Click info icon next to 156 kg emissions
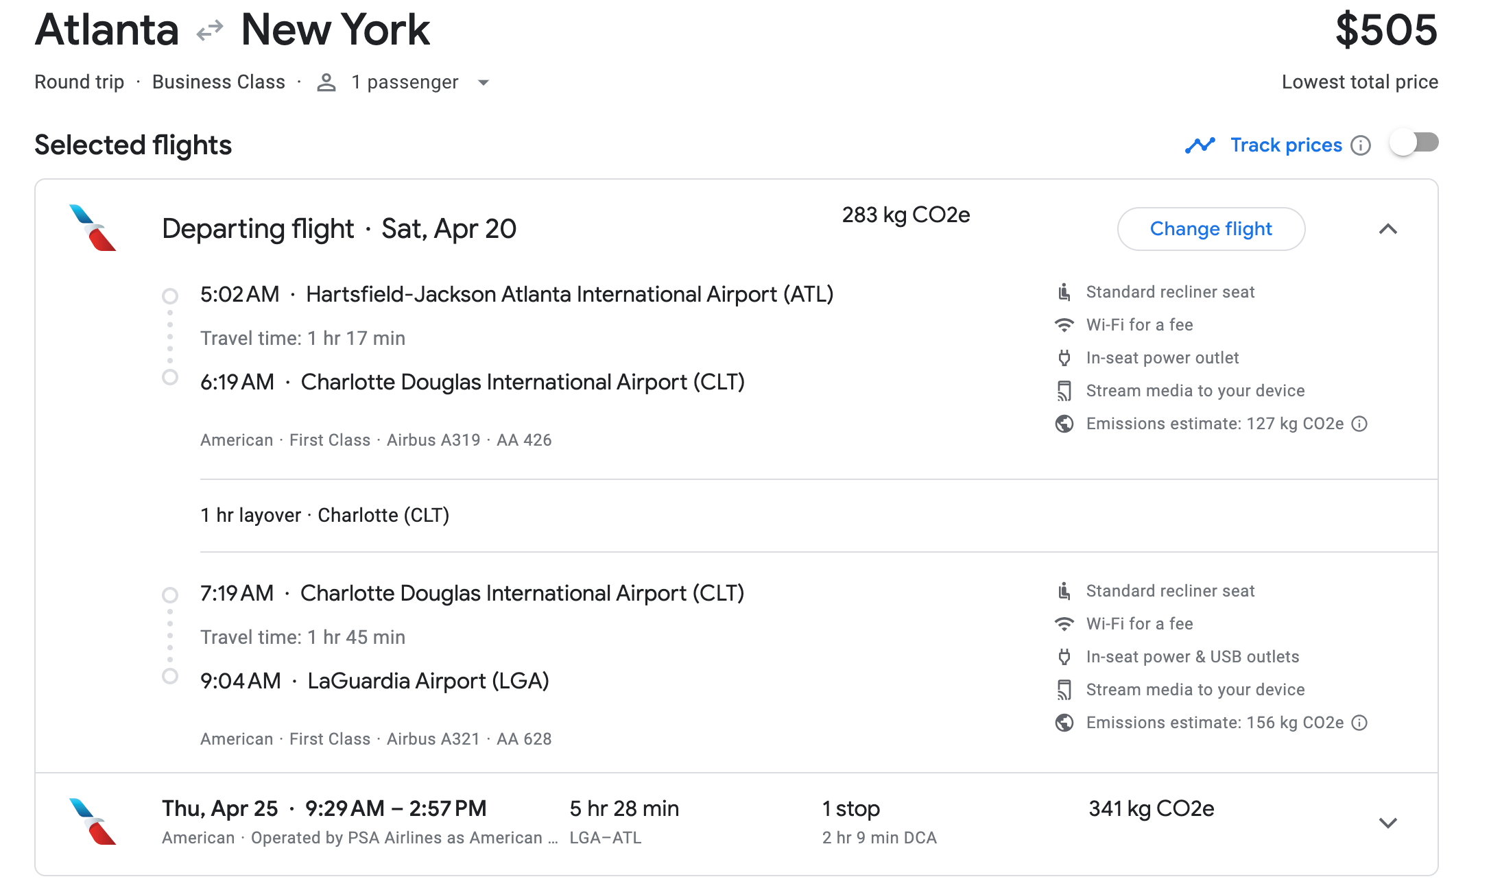Viewport: 1502px width, 890px height. (x=1359, y=723)
